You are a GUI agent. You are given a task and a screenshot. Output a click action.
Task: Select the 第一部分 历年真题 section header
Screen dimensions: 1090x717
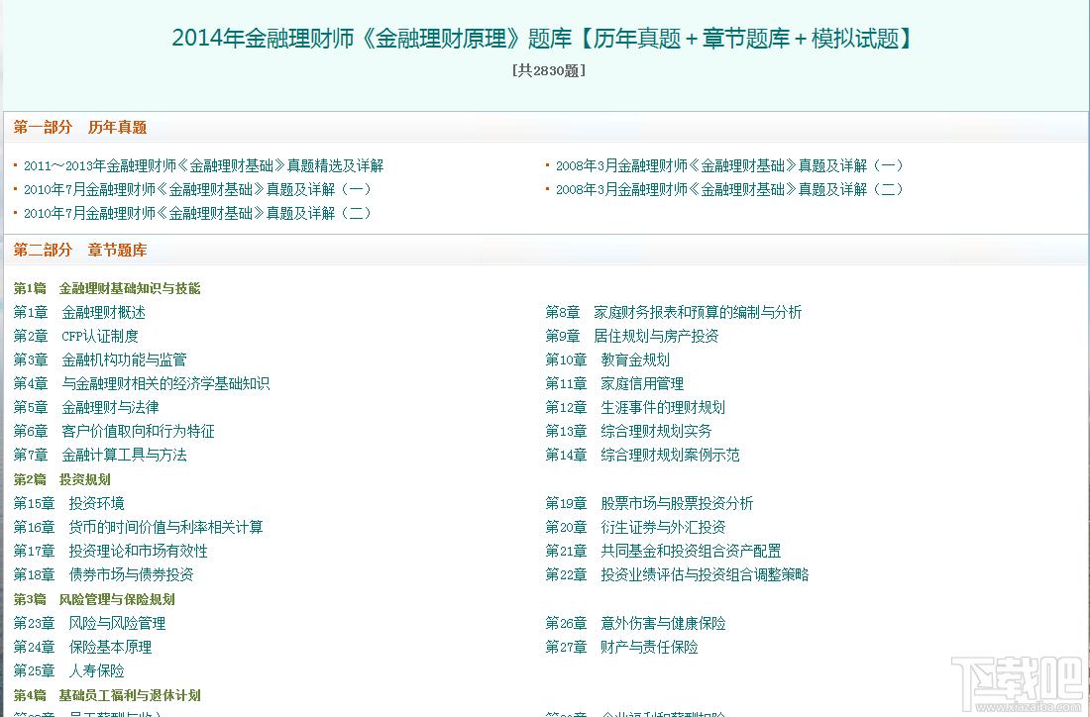tap(80, 127)
